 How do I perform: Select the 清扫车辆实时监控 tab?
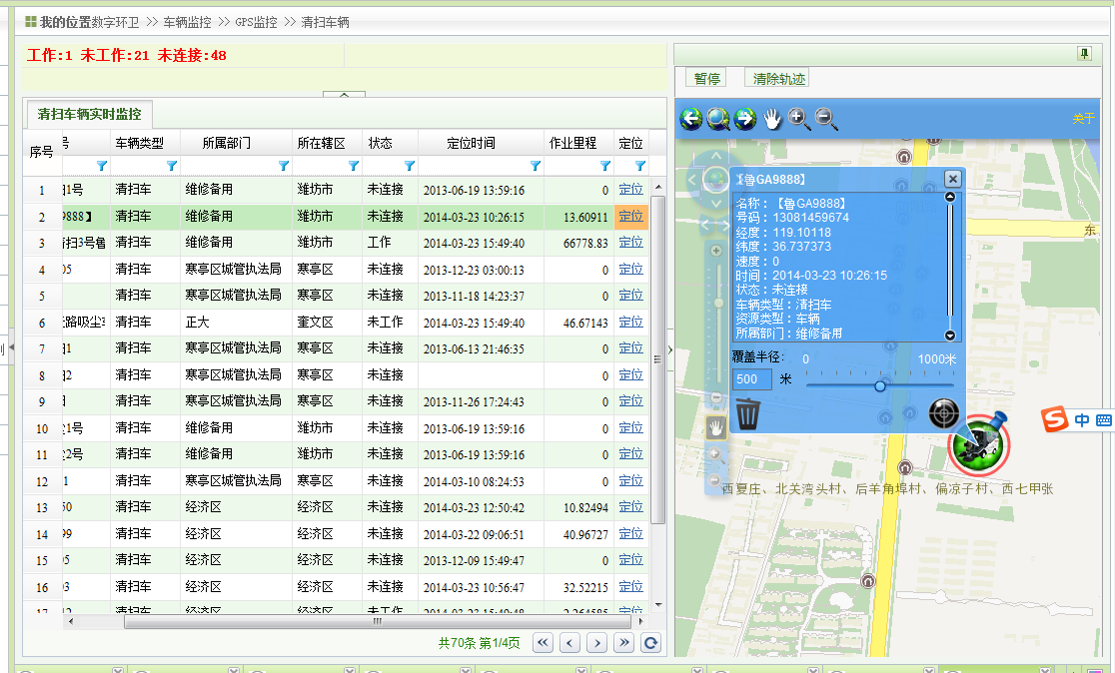[x=89, y=114]
